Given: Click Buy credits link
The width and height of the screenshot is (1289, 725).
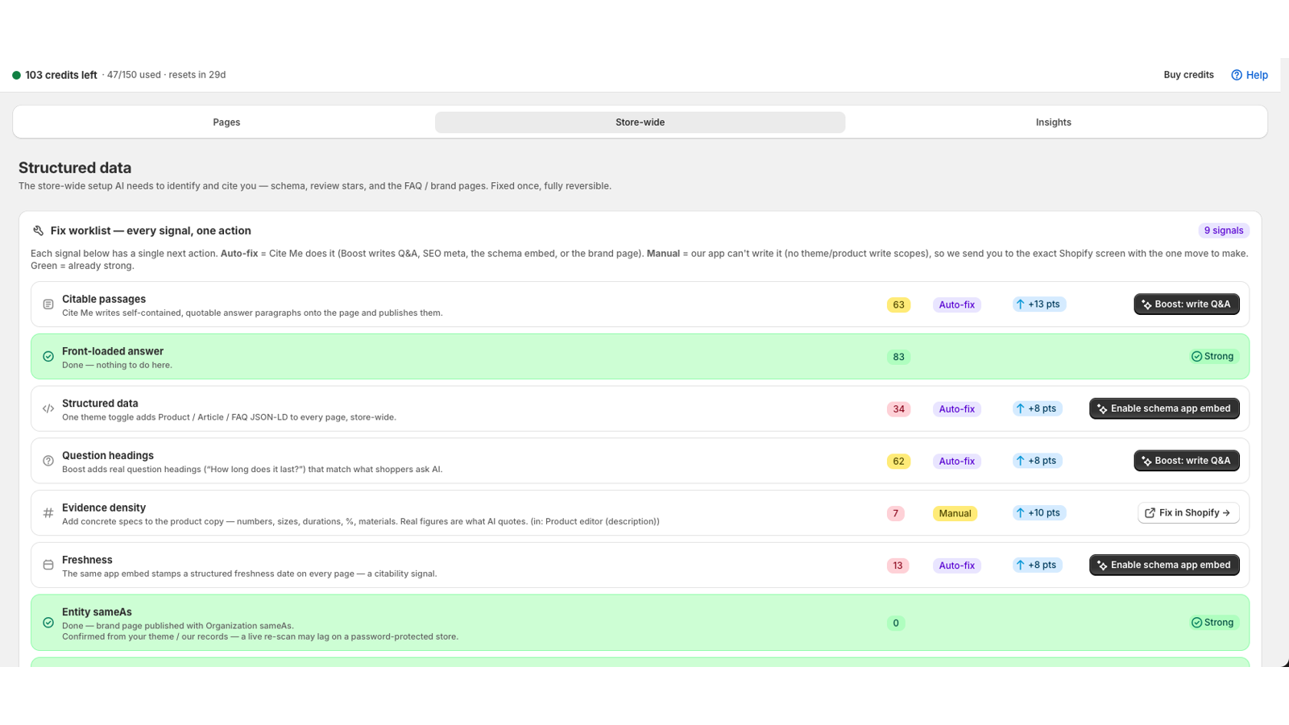Looking at the screenshot, I should click(1188, 75).
